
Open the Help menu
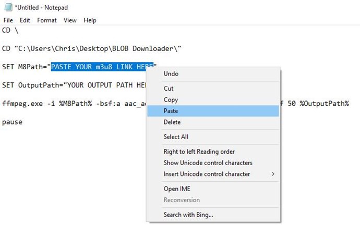coord(90,20)
